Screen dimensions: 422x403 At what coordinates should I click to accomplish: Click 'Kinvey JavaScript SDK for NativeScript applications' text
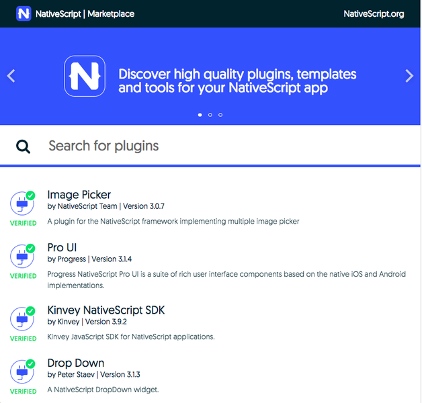[x=131, y=337]
